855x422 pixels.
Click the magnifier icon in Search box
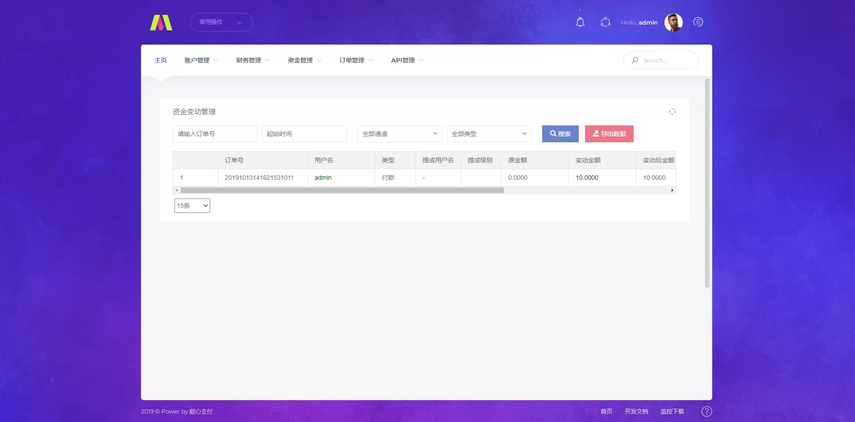click(635, 60)
